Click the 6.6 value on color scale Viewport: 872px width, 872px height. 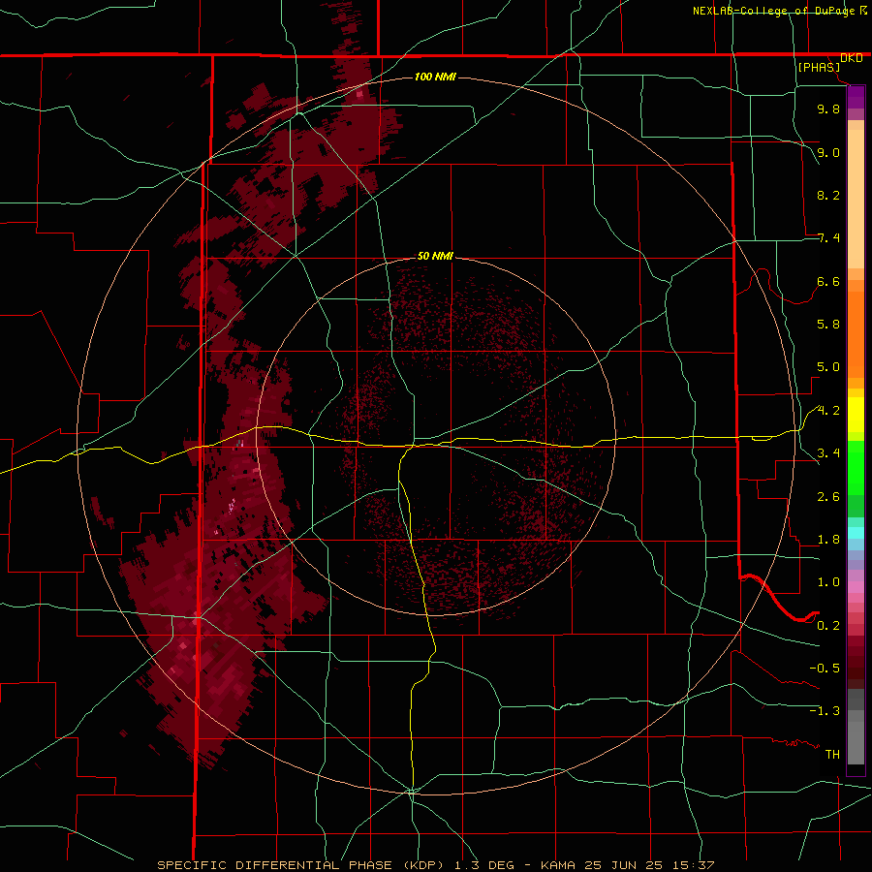coord(828,281)
